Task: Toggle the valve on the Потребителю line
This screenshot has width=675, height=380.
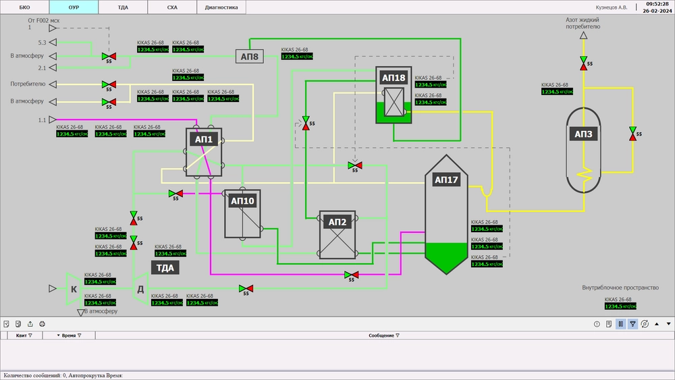Action: [x=108, y=85]
